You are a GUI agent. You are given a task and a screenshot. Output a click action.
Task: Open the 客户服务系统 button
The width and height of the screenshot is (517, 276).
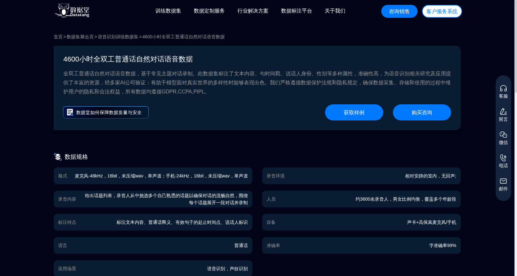pos(442,11)
